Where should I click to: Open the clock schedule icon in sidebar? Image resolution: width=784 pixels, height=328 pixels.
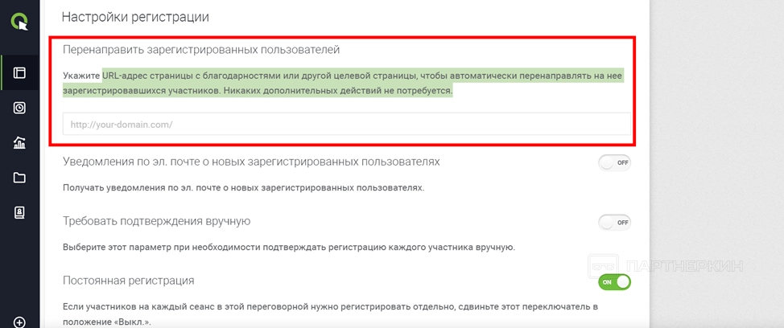[19, 108]
